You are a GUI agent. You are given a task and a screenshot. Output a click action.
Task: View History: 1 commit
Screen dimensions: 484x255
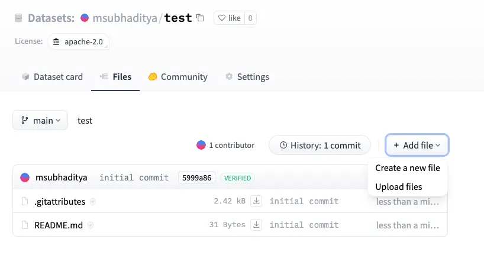(320, 145)
